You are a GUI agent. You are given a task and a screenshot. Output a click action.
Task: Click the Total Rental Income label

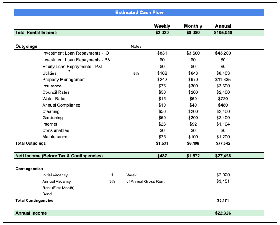[x=36, y=33]
